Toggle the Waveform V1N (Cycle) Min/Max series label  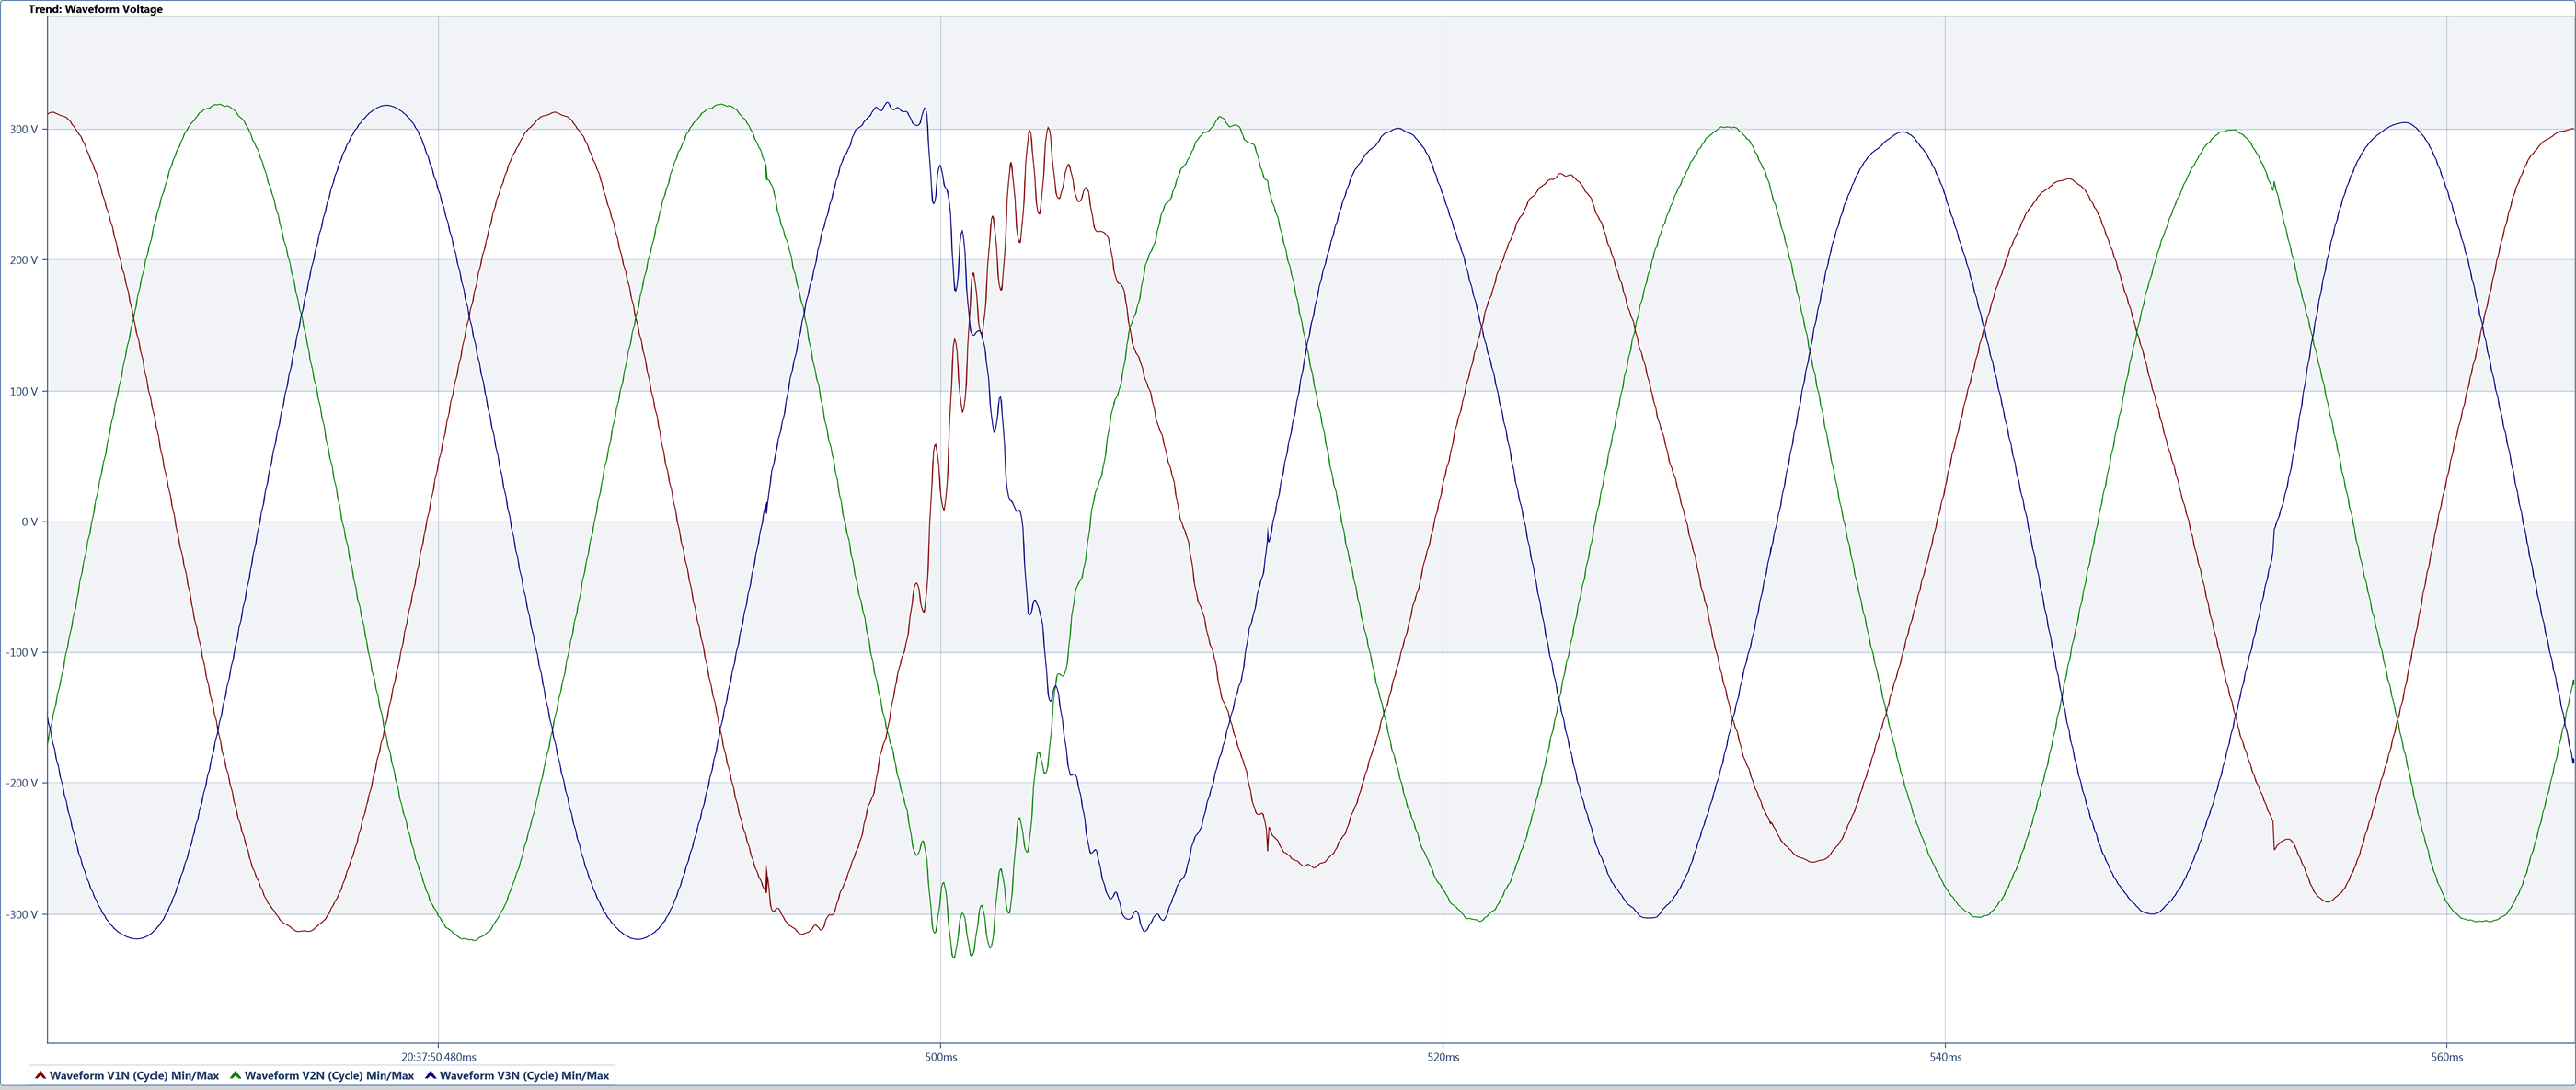pyautogui.click(x=134, y=1076)
